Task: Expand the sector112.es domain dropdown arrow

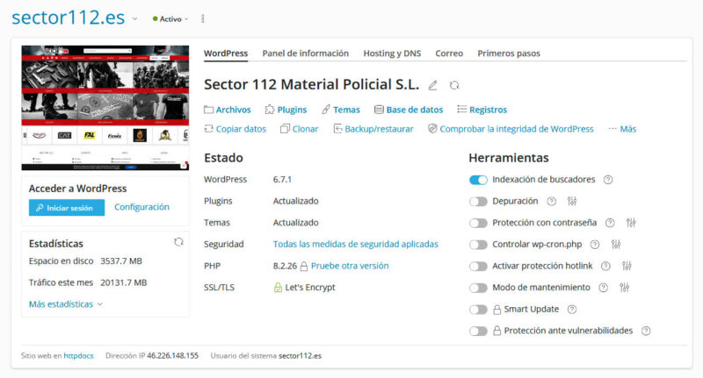Action: (x=134, y=18)
